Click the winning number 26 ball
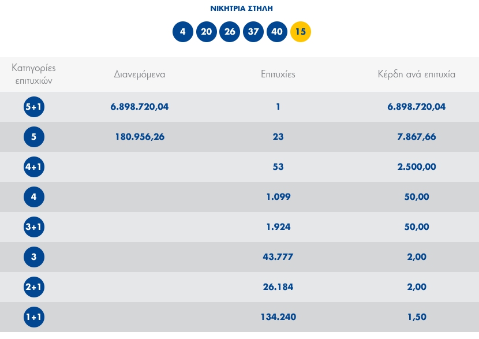 230,32
